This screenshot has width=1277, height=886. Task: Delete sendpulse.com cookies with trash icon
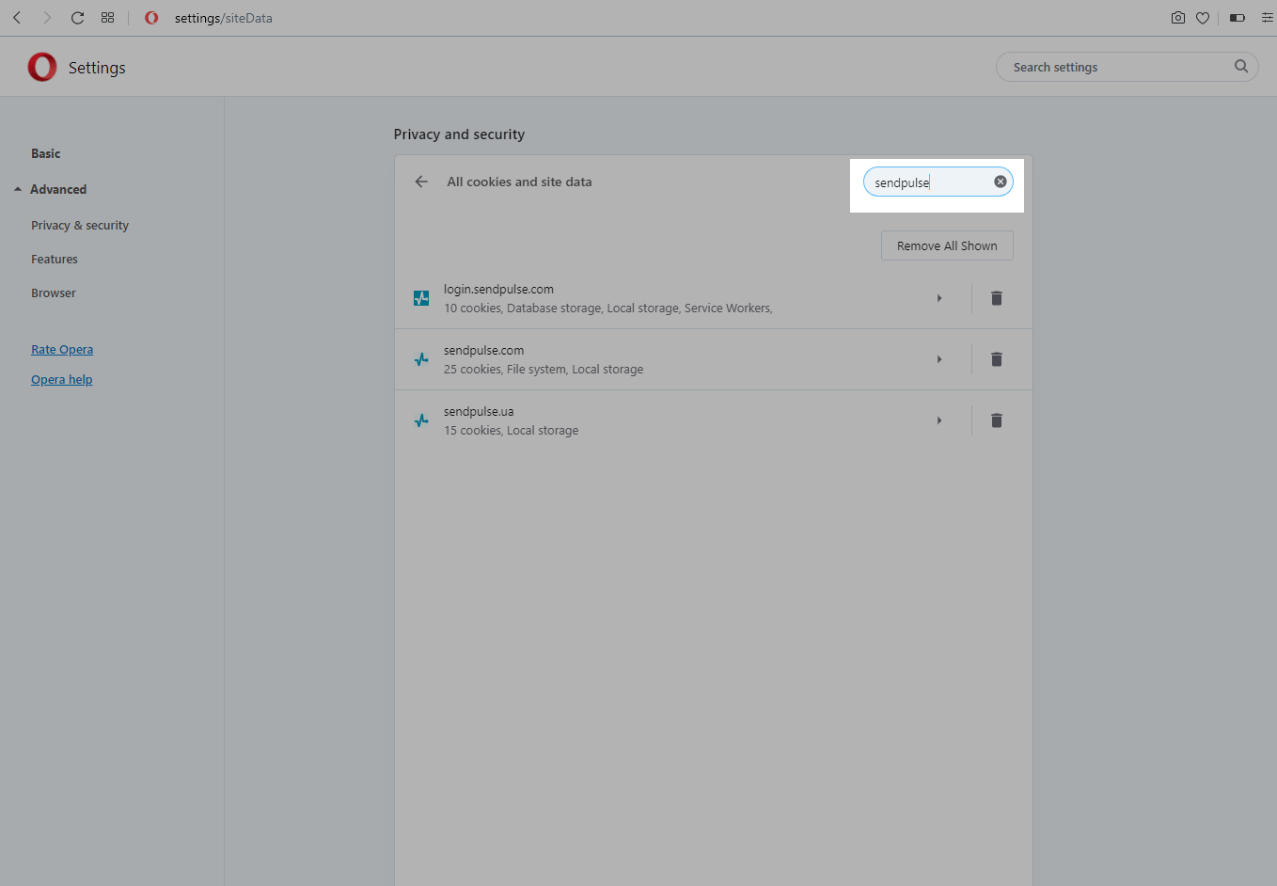pyautogui.click(x=997, y=359)
